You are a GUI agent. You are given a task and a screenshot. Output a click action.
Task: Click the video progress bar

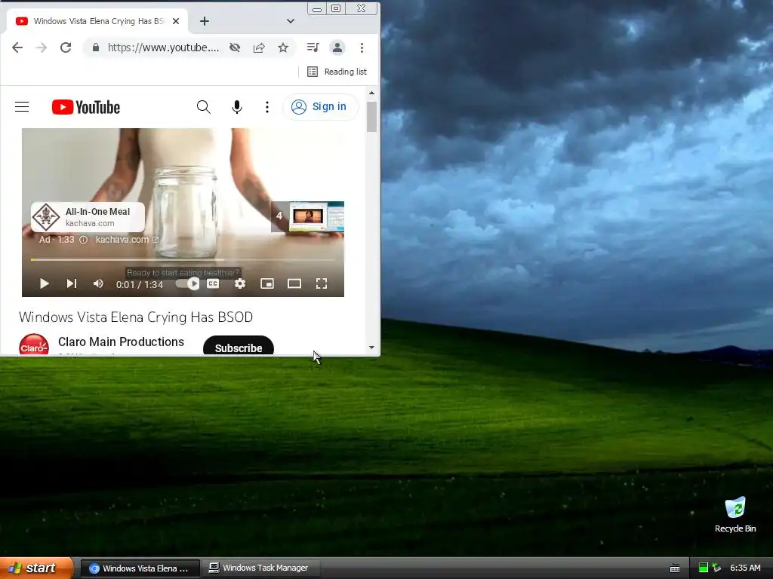[x=183, y=259]
